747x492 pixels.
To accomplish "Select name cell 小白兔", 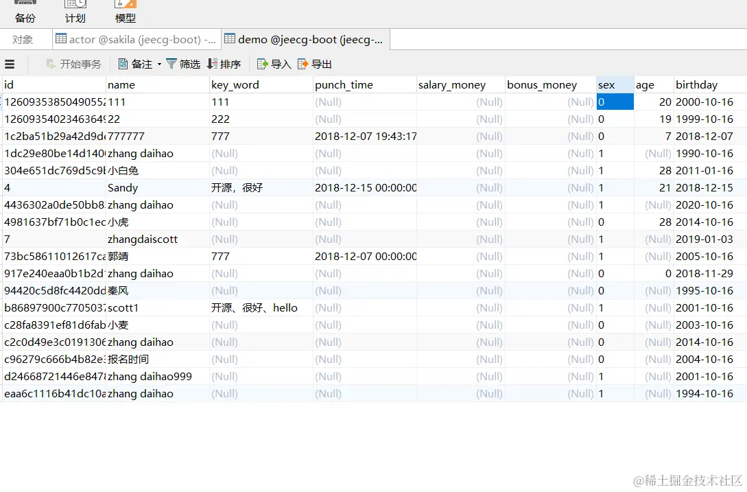I will point(158,171).
